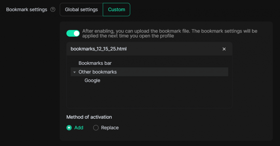Click the green Add label text

point(79,128)
